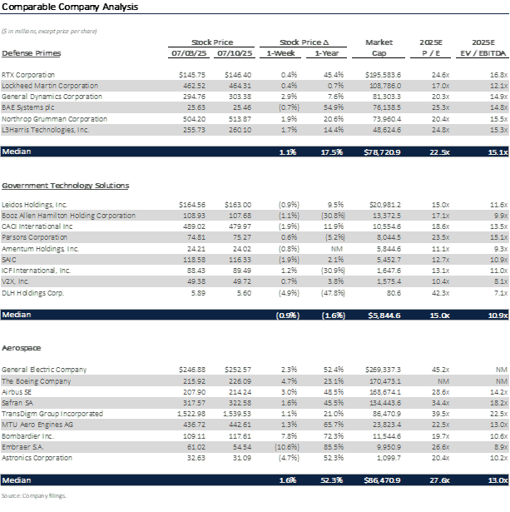
Task: Select the "1-Year" column header
Action: point(327,53)
